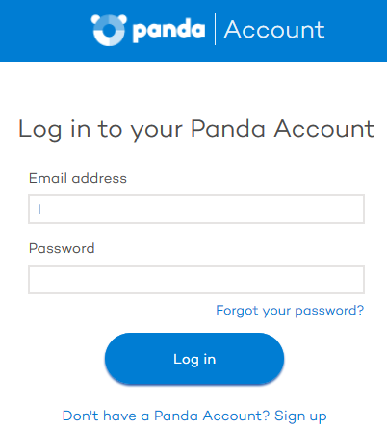This screenshot has height=429, width=387.
Task: Follow the "Sign up" link at bottom
Action: 300,416
